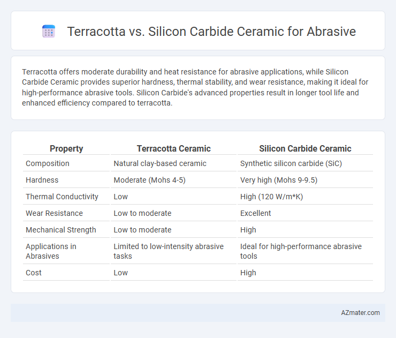396x338 pixels.
Task: Select the 'Property' column header
Action: (66, 149)
